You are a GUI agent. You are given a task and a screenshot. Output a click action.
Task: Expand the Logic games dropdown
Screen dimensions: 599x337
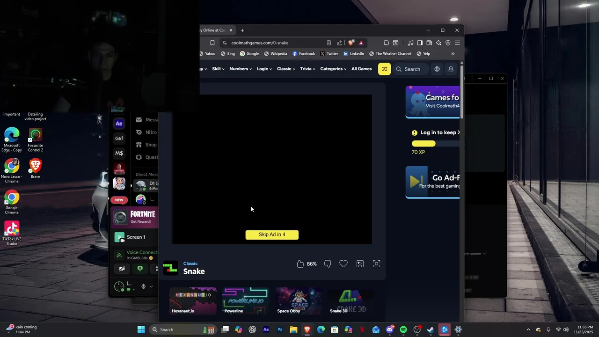[x=264, y=69]
